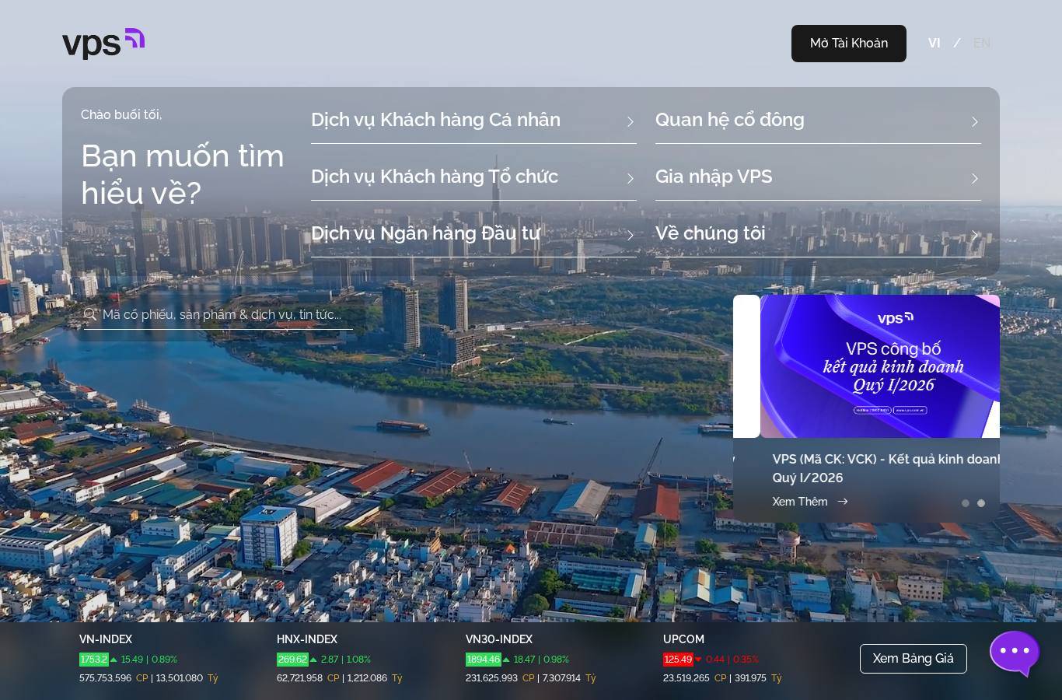Click the VN30-INDEX value 1894.46
The height and width of the screenshot is (700, 1062).
[484, 660]
